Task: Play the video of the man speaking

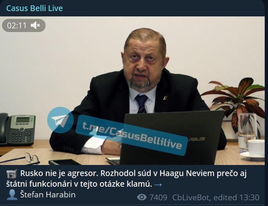Action: click(132, 91)
